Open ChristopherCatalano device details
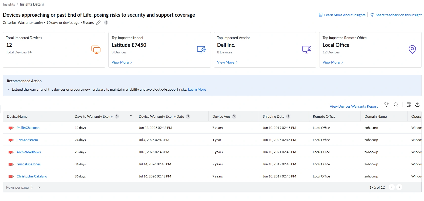Viewport: 424px width, 201px height. tap(32, 176)
